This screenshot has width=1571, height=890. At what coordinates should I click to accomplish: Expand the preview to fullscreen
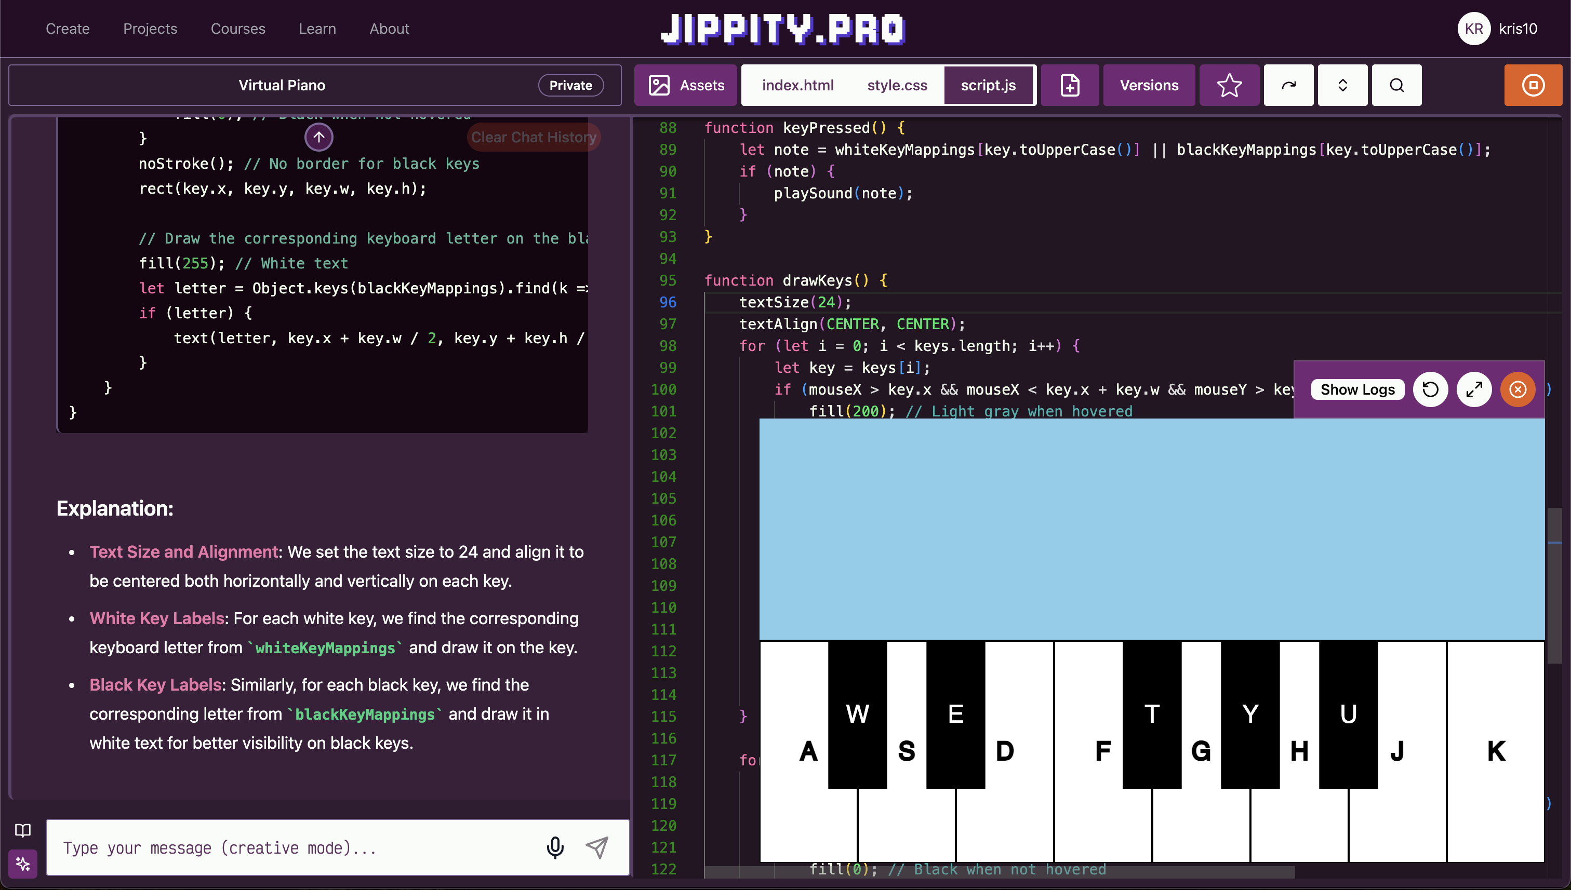tap(1474, 389)
